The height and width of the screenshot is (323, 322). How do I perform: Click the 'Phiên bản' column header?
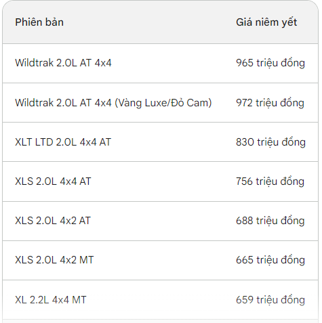[x=39, y=22]
